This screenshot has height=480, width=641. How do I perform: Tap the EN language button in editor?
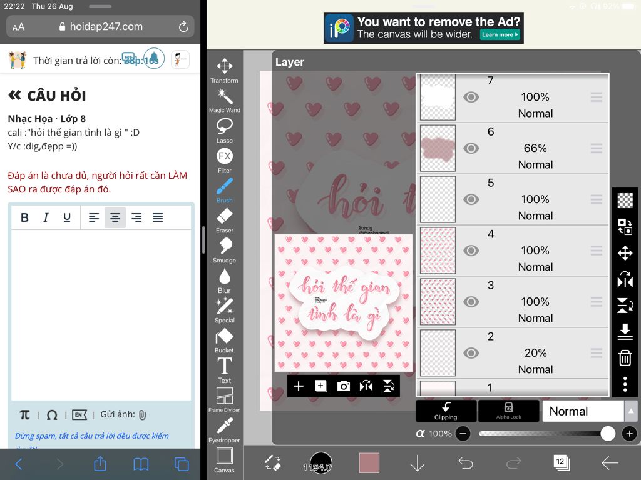[x=79, y=415]
